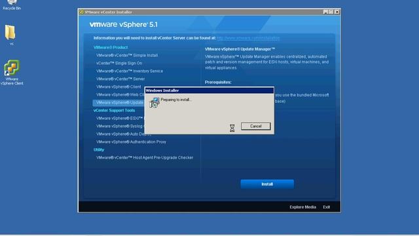Launch VMware vSphere Client desktop shortcut
This screenshot has width=419, height=236.
(x=12, y=72)
